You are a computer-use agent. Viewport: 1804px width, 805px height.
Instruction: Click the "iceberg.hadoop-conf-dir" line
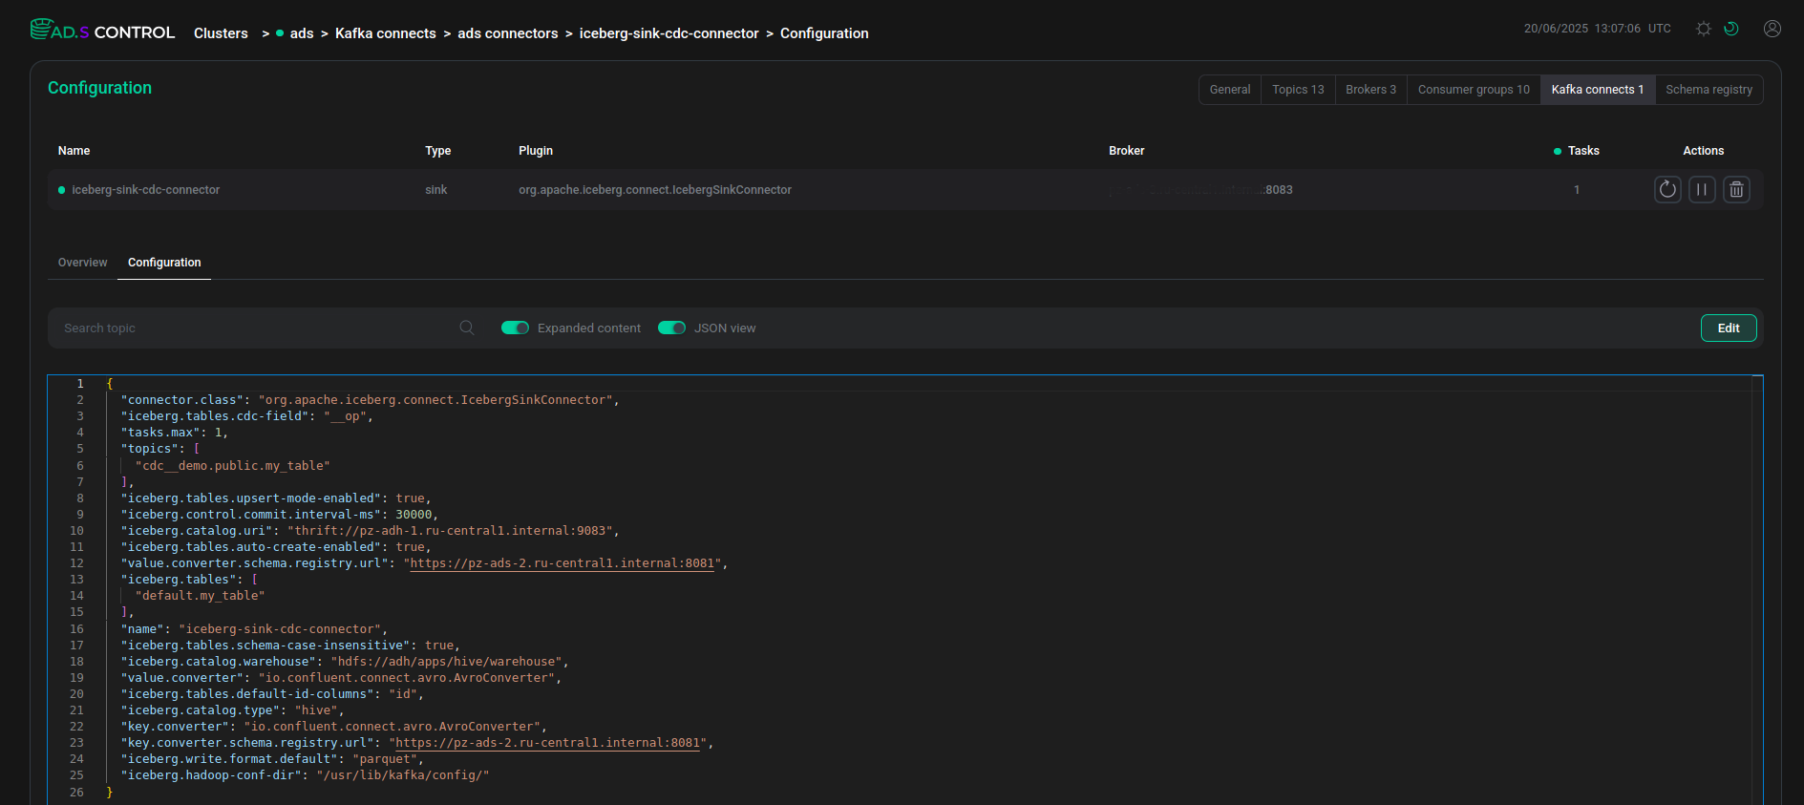click(x=305, y=775)
